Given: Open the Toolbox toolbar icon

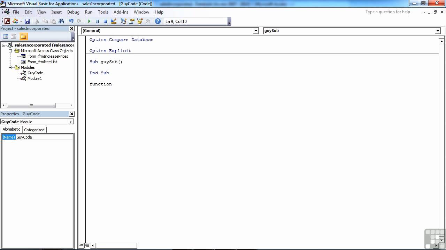Looking at the screenshot, I should pyautogui.click(x=148, y=21).
